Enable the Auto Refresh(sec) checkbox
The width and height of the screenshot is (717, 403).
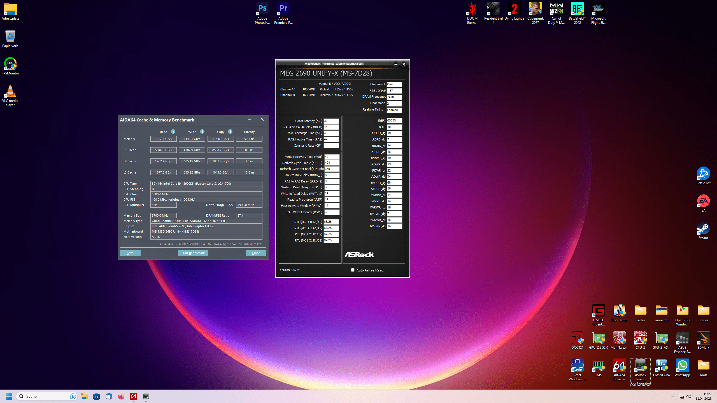[x=353, y=270]
